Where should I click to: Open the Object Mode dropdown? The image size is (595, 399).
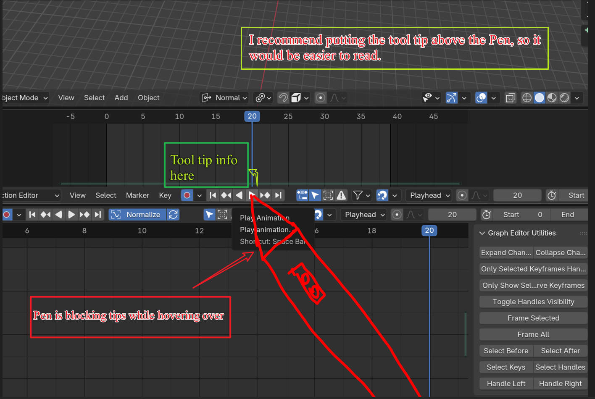(x=25, y=98)
